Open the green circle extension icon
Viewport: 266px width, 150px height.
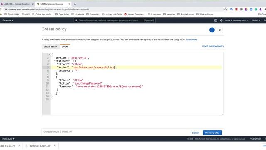(x=256, y=10)
